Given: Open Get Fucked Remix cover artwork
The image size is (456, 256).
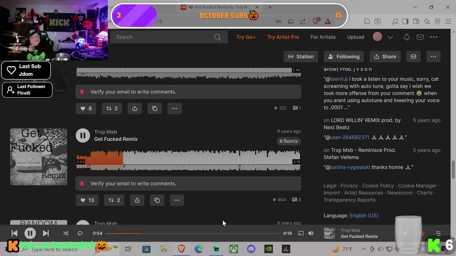Looking at the screenshot, I should (x=38, y=157).
